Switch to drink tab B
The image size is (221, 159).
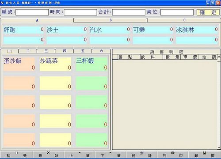110,20
